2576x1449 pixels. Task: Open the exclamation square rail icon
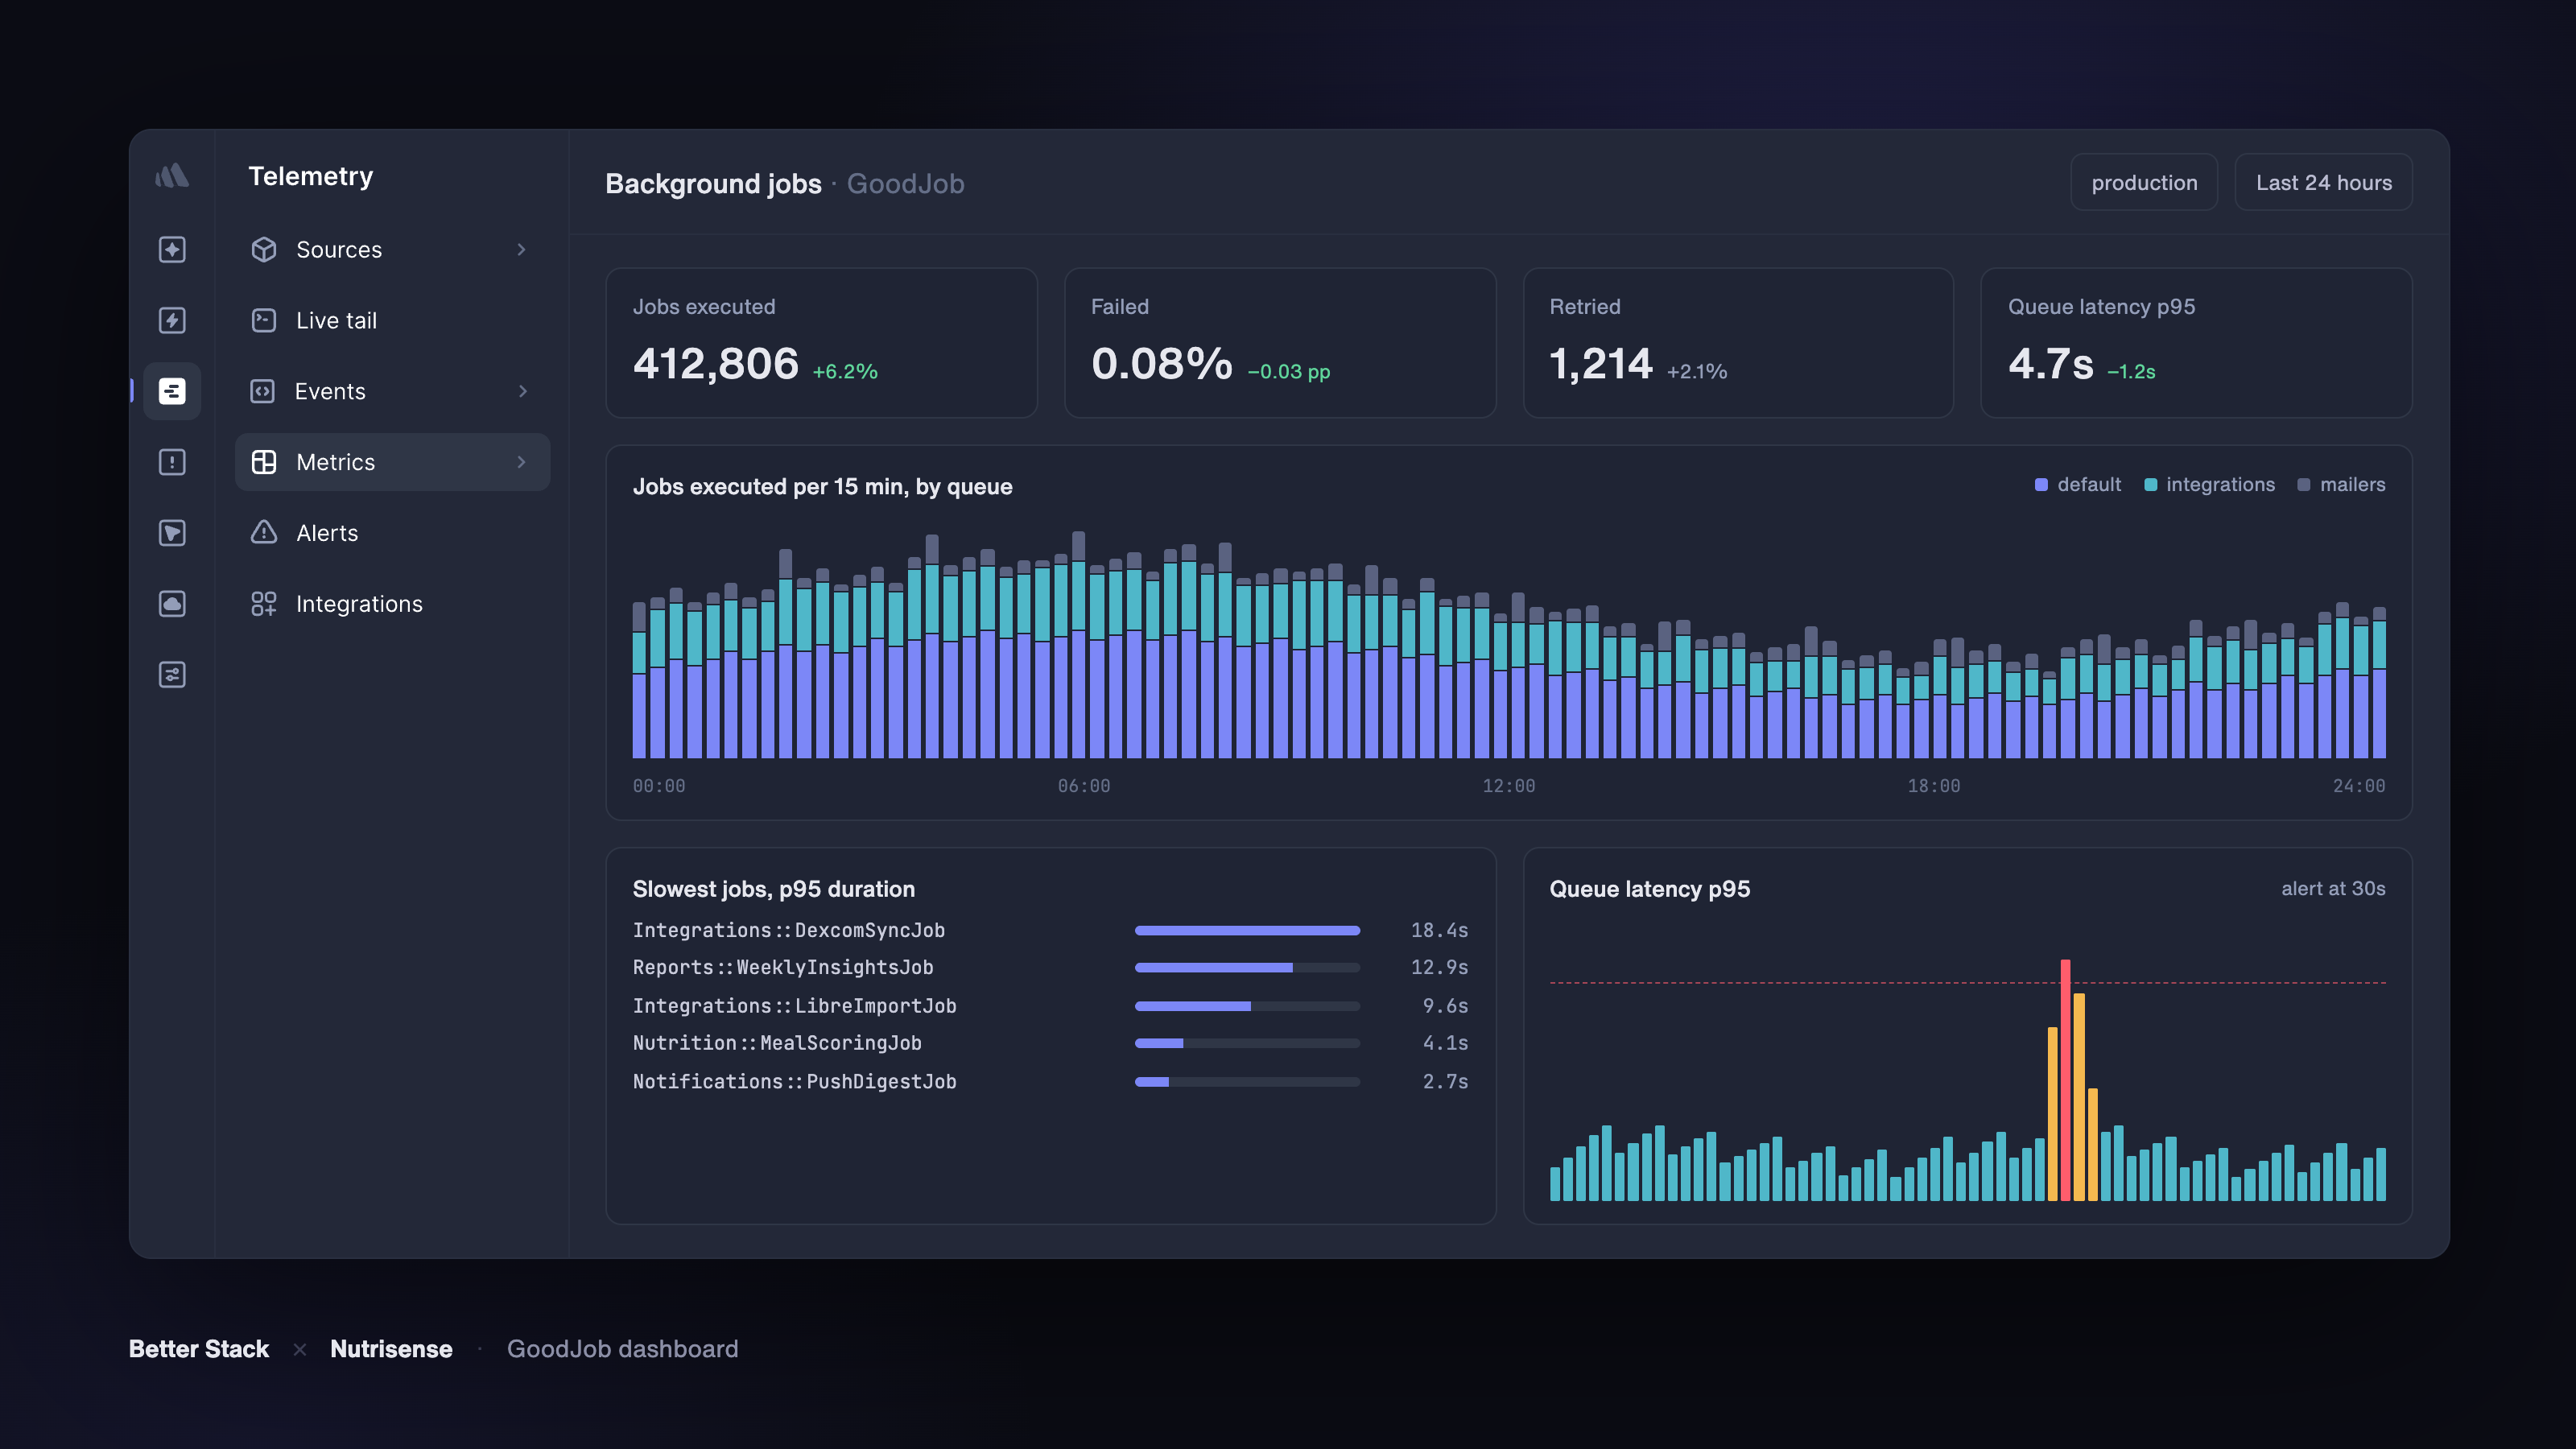(x=172, y=462)
